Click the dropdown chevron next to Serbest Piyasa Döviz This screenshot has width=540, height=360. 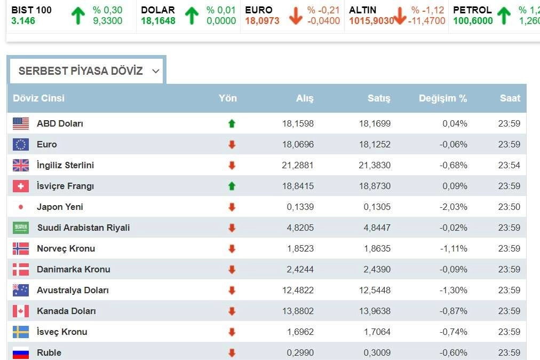[x=155, y=71]
